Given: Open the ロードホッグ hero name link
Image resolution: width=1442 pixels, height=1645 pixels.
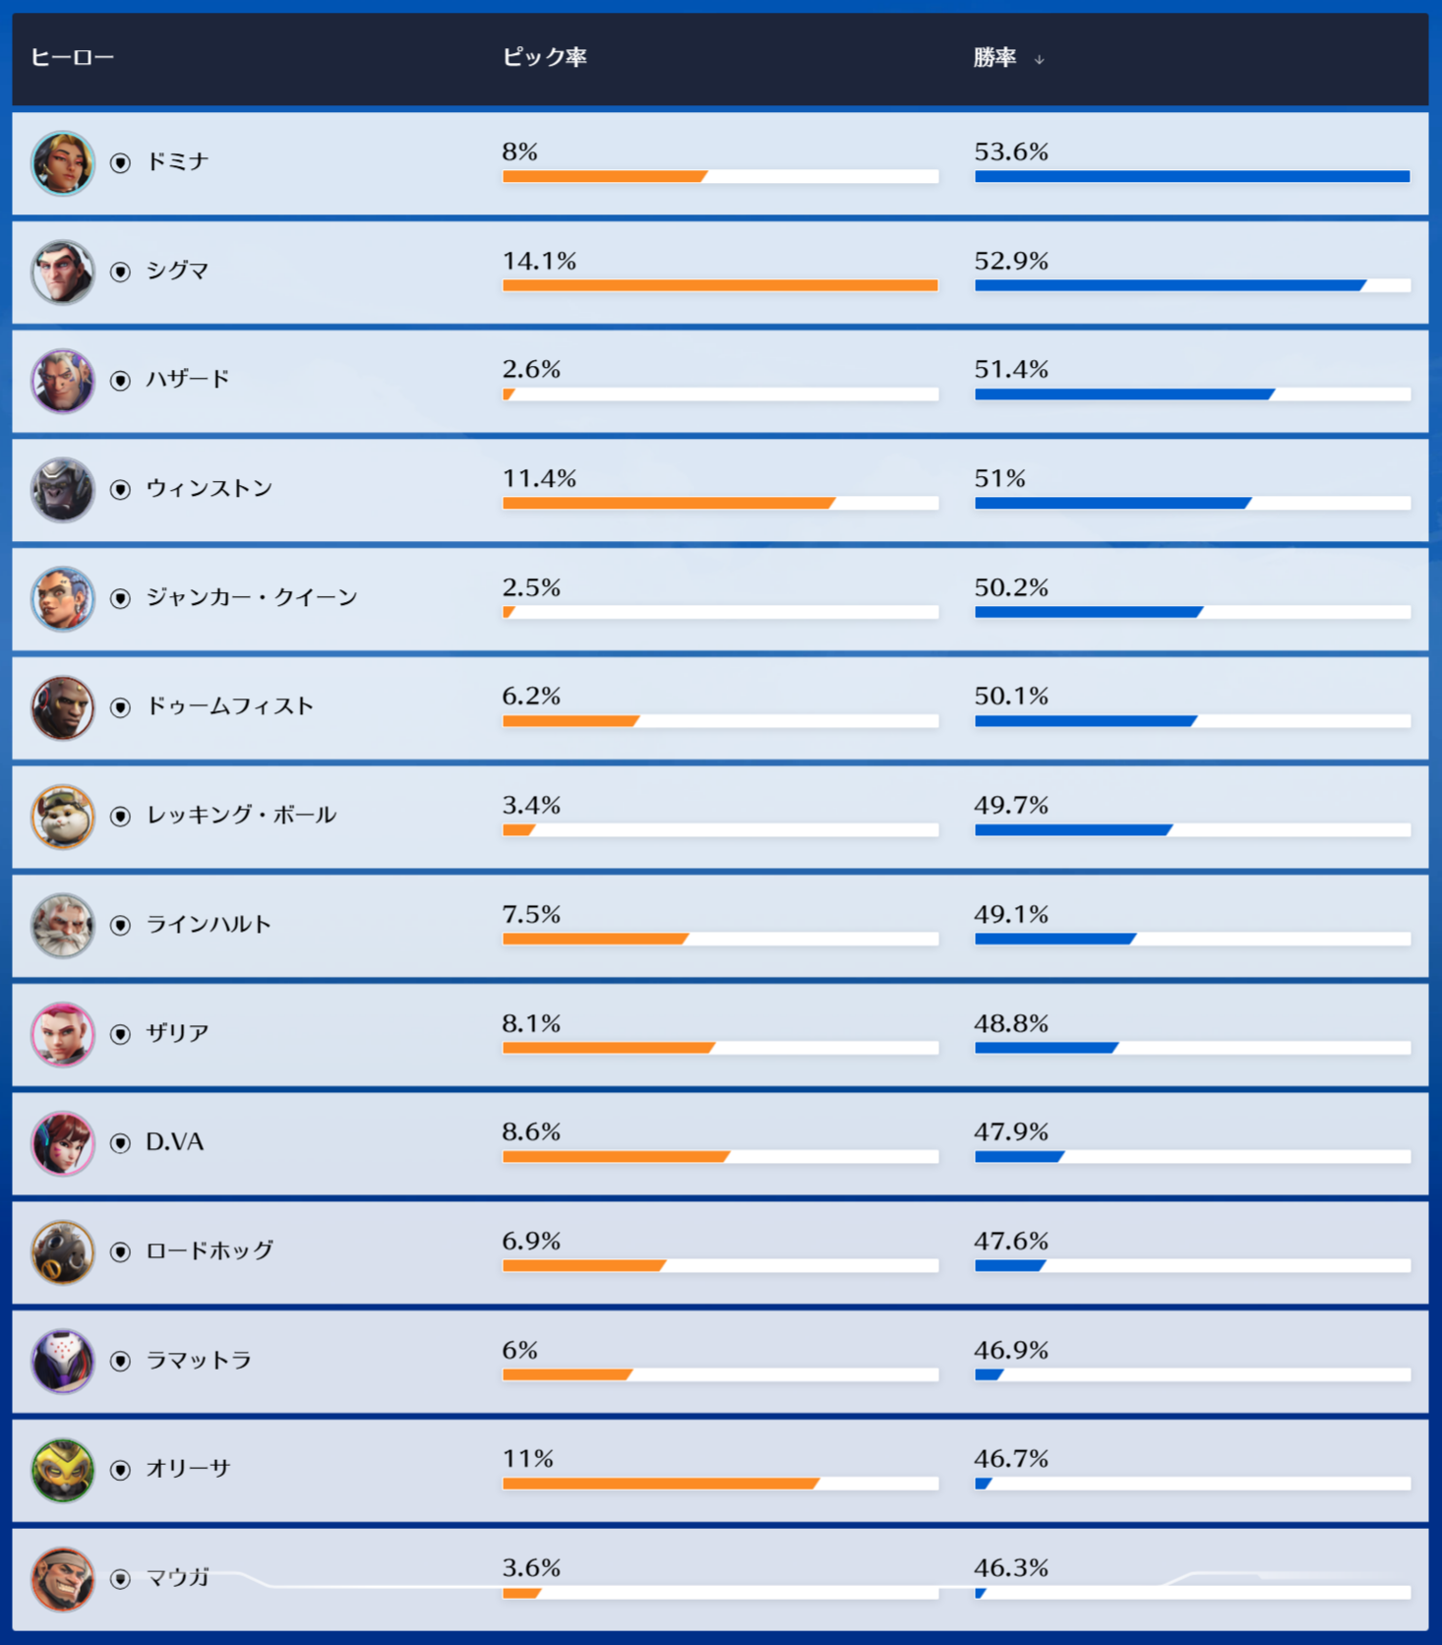Looking at the screenshot, I should click(210, 1250).
